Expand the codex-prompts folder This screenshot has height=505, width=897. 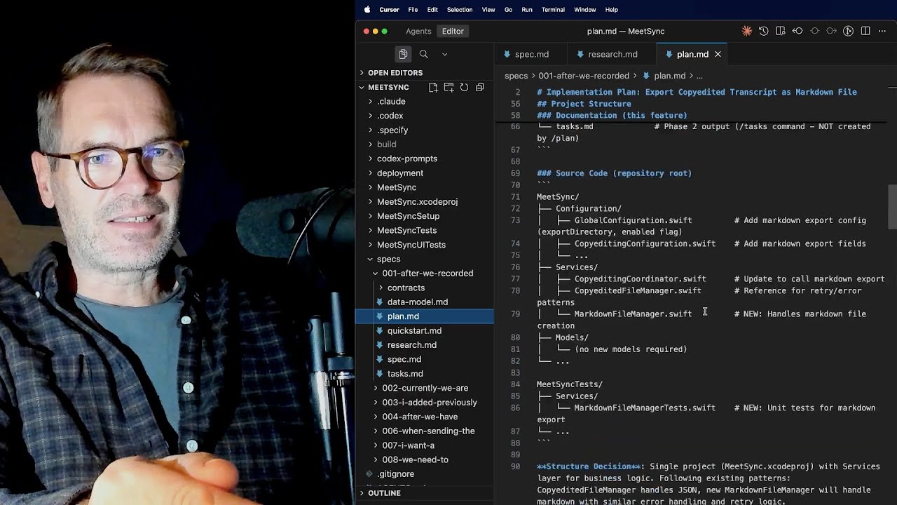coord(424,159)
